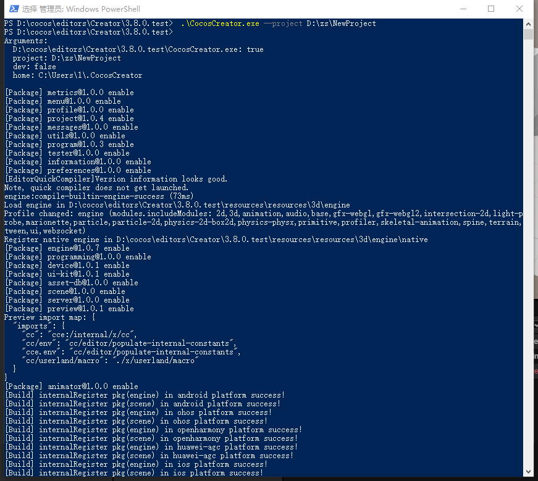Click the "metrics@1.0.0 enable" line
This screenshot has height=481, width=538.
pos(69,93)
